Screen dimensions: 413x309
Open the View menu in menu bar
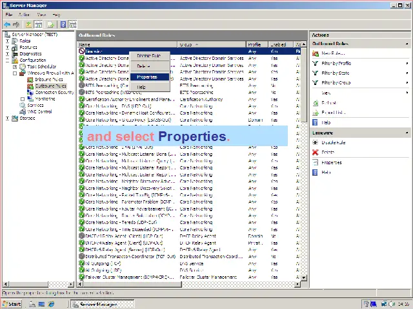click(41, 15)
